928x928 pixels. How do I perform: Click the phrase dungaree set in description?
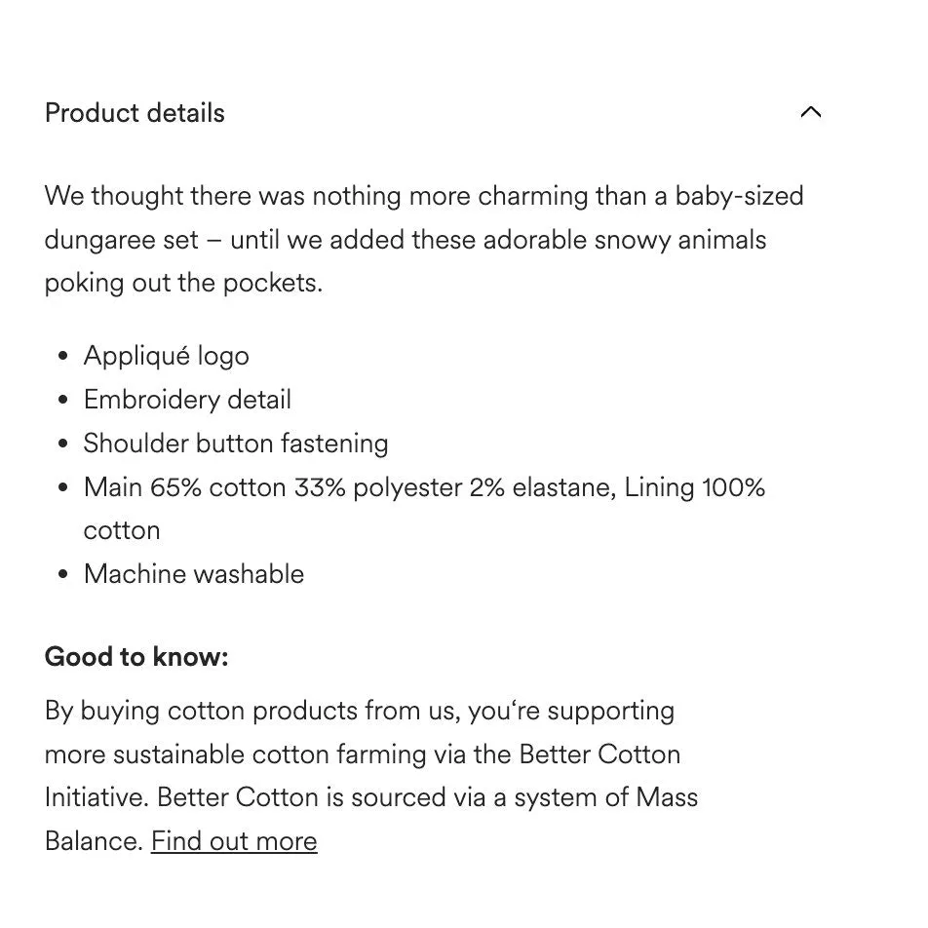point(122,240)
